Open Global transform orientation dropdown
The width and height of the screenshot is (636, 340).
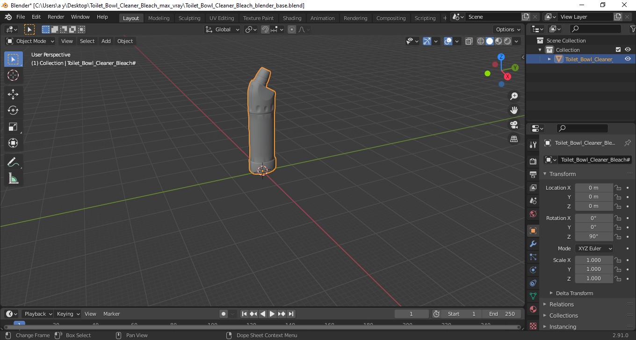pyautogui.click(x=223, y=29)
